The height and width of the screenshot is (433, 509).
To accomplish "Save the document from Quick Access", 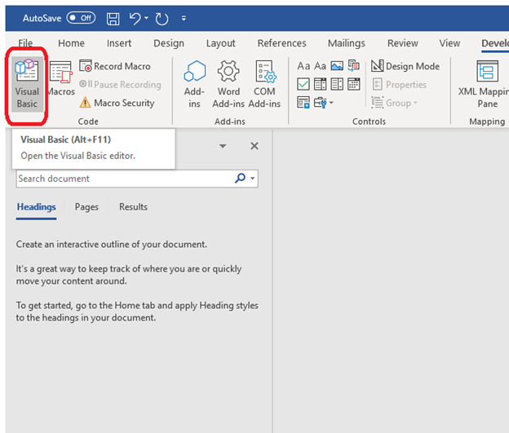I will (113, 19).
